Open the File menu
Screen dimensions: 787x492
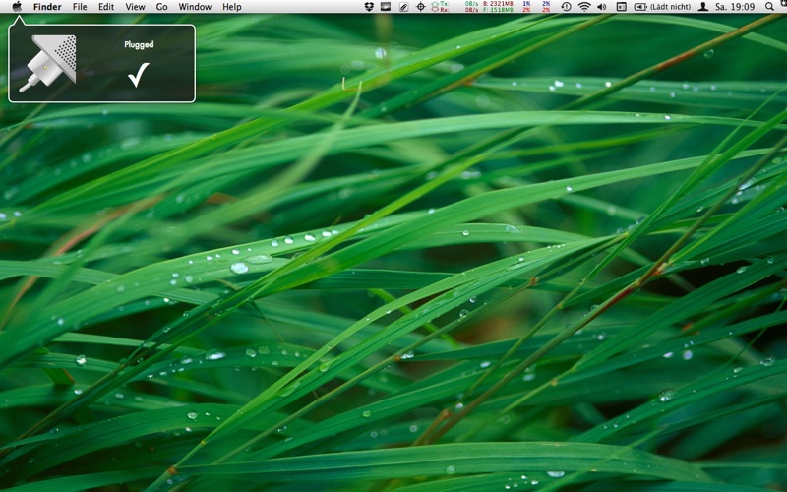coord(80,7)
